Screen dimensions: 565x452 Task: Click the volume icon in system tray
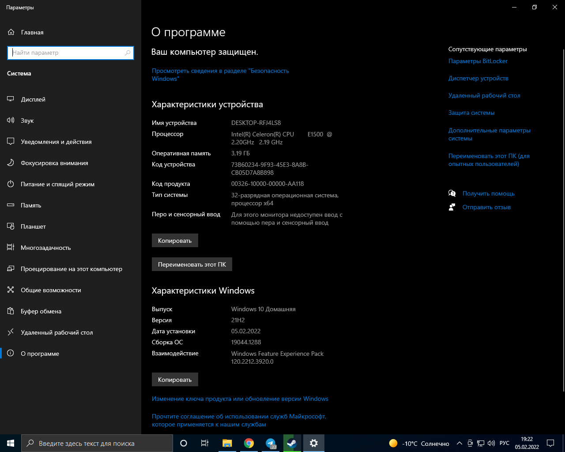tap(491, 443)
